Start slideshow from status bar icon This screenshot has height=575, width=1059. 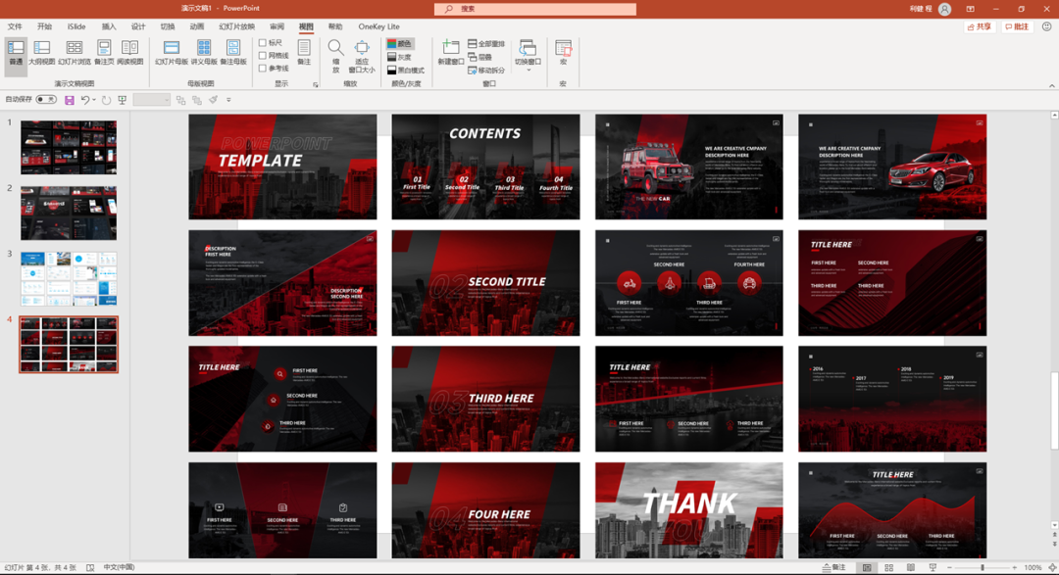coord(933,567)
